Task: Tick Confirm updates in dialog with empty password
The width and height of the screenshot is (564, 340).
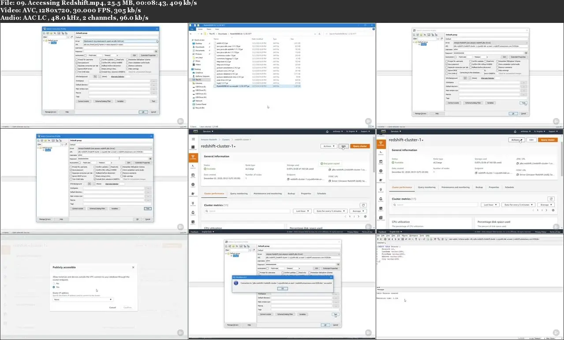Action: (x=100, y=59)
